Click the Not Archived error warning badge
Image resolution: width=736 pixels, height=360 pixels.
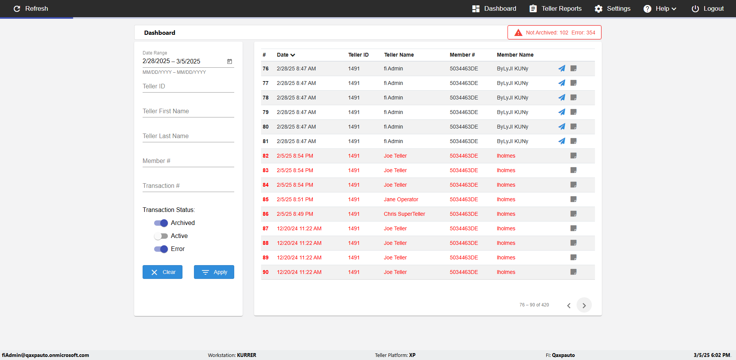tap(554, 33)
